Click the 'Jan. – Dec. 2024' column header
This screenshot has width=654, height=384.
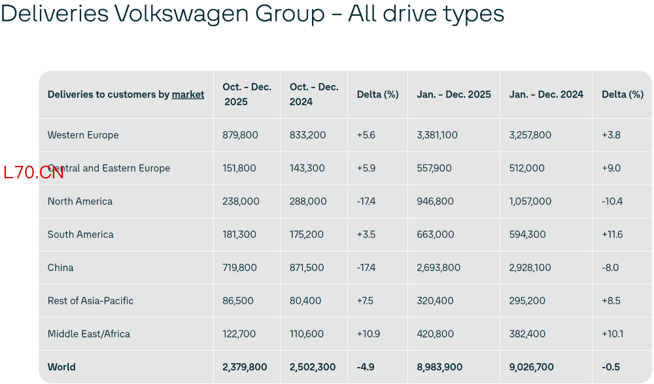pos(546,95)
